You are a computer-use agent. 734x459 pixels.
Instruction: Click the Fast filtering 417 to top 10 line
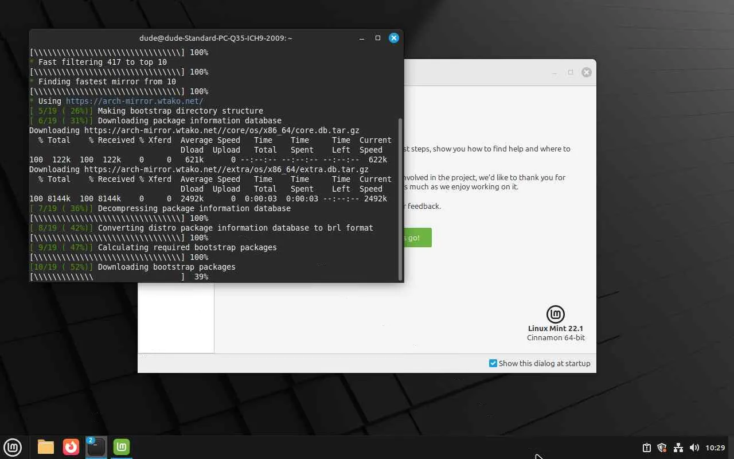click(98, 62)
